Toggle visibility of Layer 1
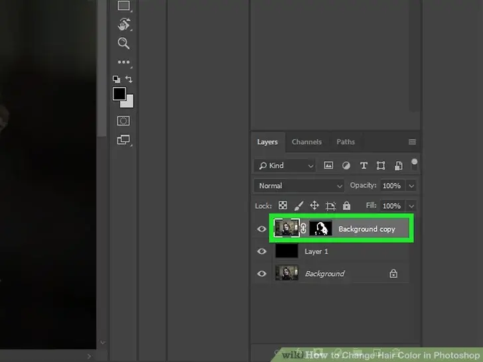483x362 pixels. [x=262, y=252]
